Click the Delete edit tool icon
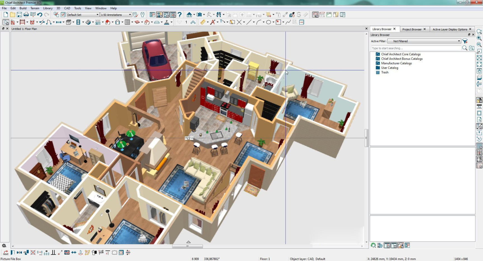483x261 pixels. coord(33,253)
